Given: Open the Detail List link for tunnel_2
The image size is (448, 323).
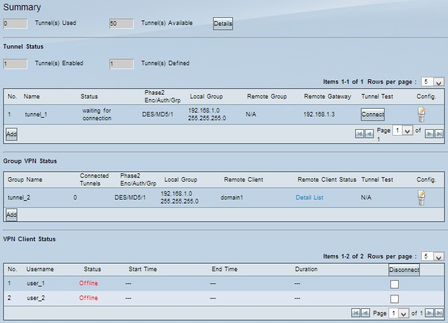Looking at the screenshot, I should pyautogui.click(x=309, y=198).
